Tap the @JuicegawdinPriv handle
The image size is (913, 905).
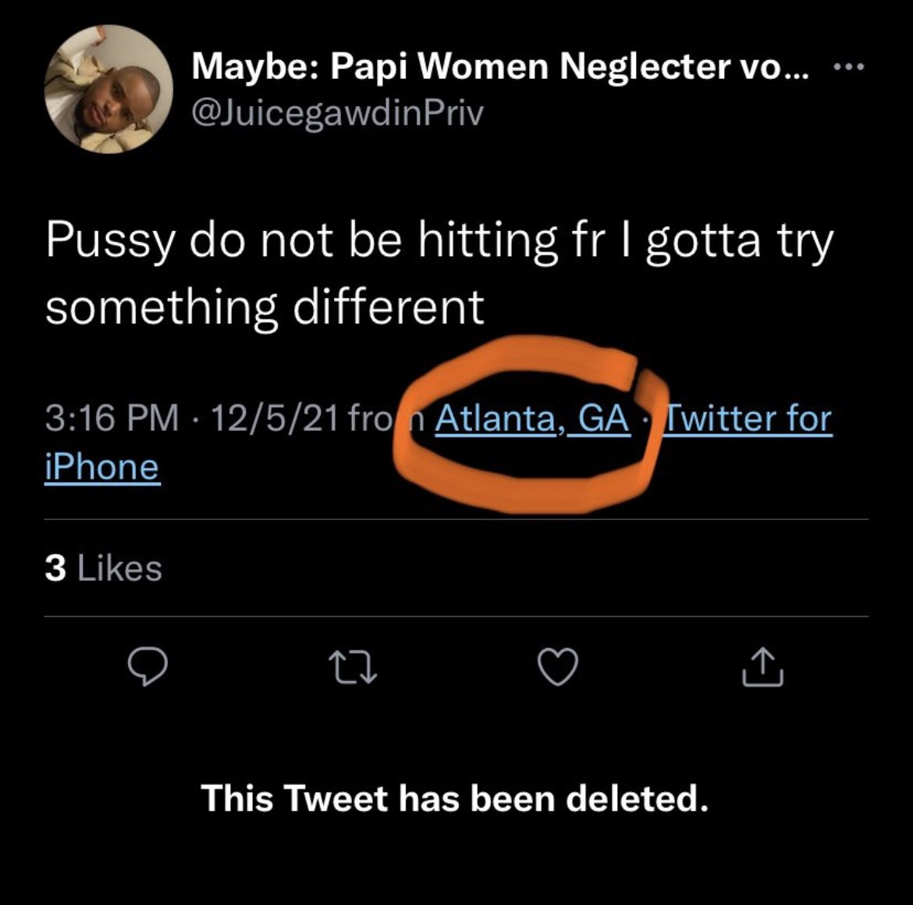(x=337, y=114)
